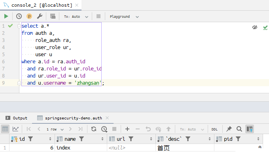Viewport: 269px width, 157px height.
Task: Reload the result data
Action: click(94, 129)
